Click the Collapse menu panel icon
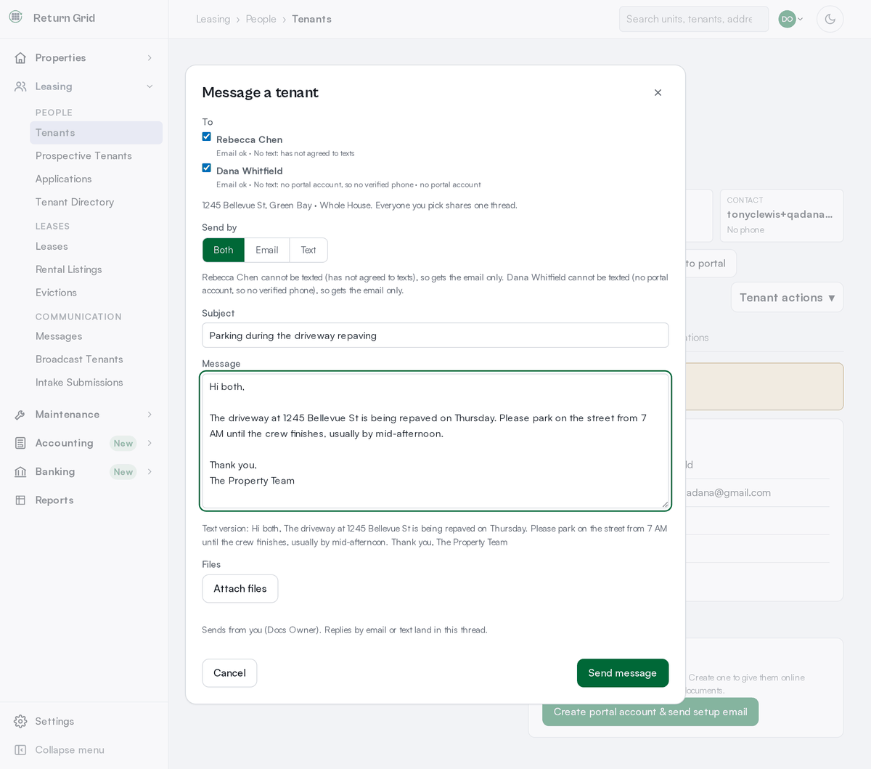Image resolution: width=871 pixels, height=769 pixels. pyautogui.click(x=20, y=750)
